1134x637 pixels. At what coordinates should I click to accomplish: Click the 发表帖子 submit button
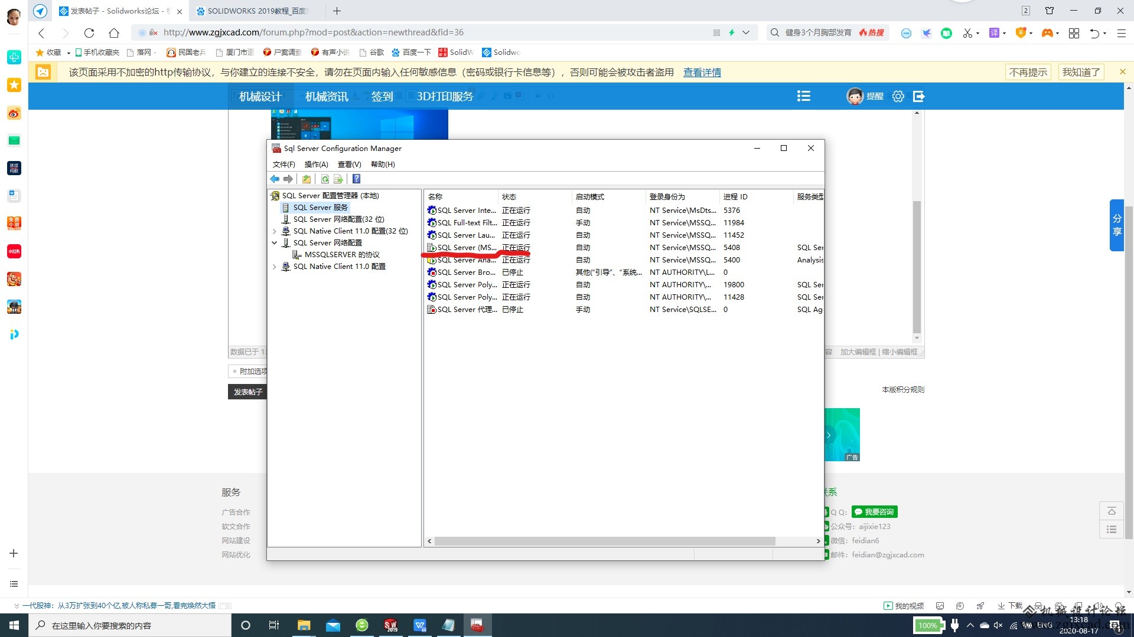pyautogui.click(x=247, y=392)
